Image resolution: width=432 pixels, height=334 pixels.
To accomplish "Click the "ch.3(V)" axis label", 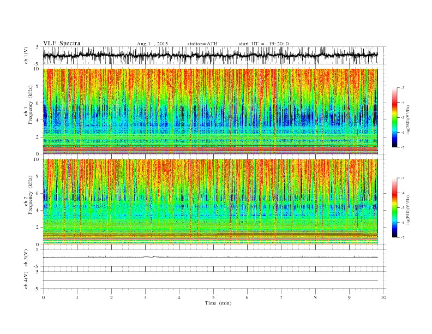I will tap(26, 258).
